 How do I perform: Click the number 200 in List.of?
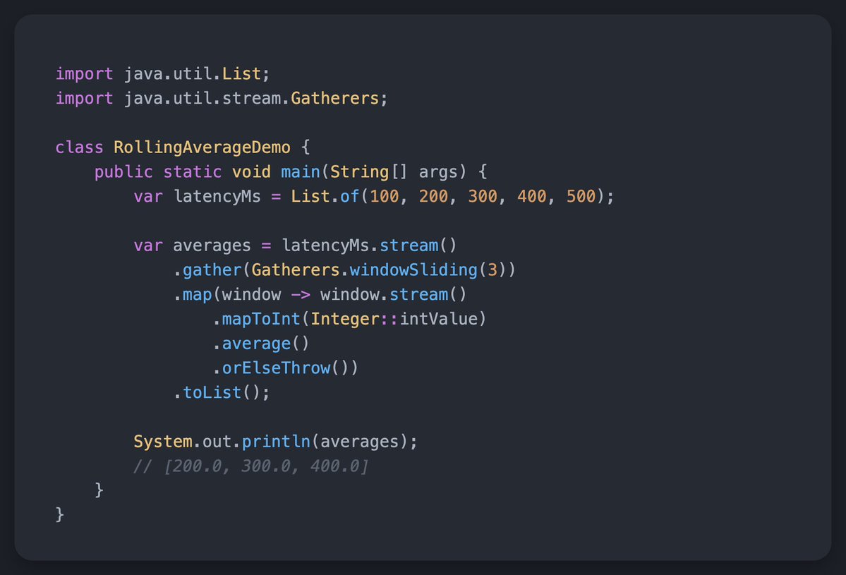[x=433, y=196]
